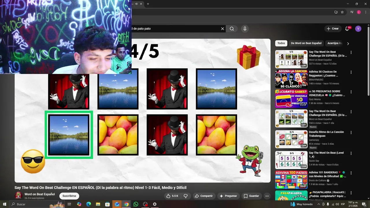Open a new browser tab with plus
The width and height of the screenshot is (370, 208).
tap(148, 4)
